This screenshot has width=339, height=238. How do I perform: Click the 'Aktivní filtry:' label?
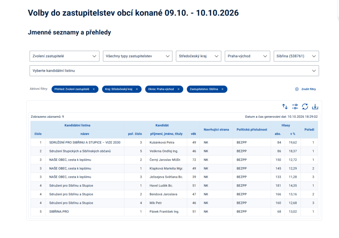click(39, 89)
